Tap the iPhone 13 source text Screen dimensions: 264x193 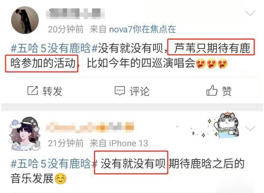click(129, 143)
